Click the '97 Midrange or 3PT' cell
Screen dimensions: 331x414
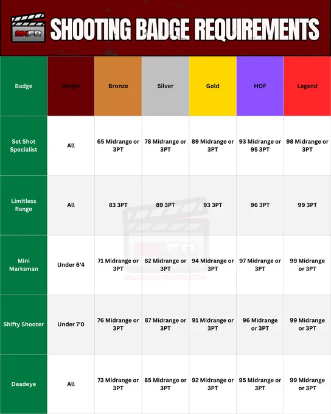click(260, 265)
